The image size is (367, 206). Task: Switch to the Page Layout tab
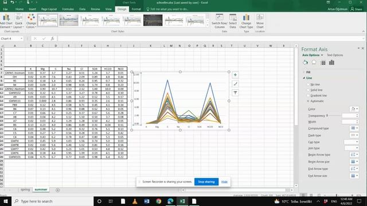point(49,9)
